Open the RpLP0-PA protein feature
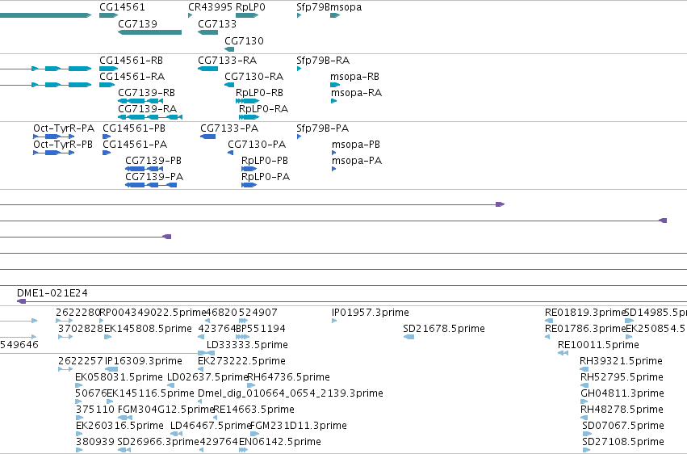The width and height of the screenshot is (687, 454). click(249, 185)
